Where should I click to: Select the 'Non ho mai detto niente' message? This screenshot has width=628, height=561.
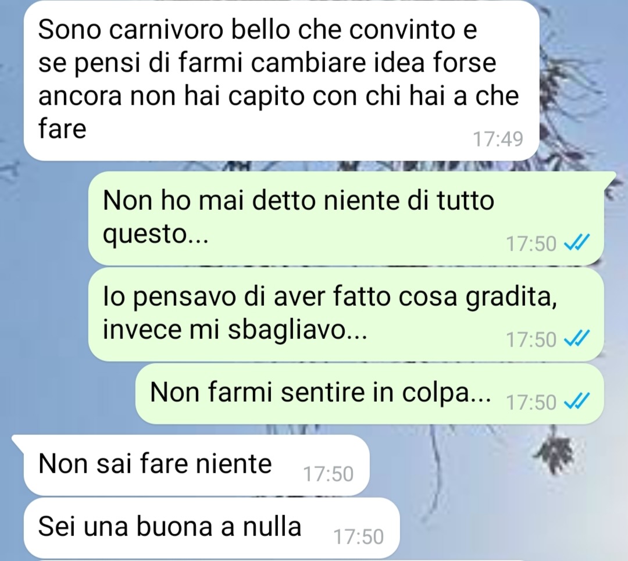[346, 218]
